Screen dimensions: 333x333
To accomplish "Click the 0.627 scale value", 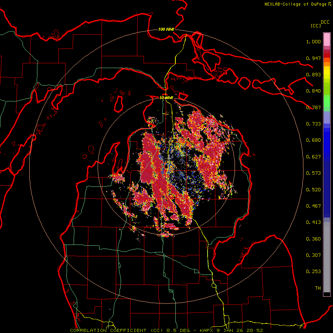I will point(313,157).
